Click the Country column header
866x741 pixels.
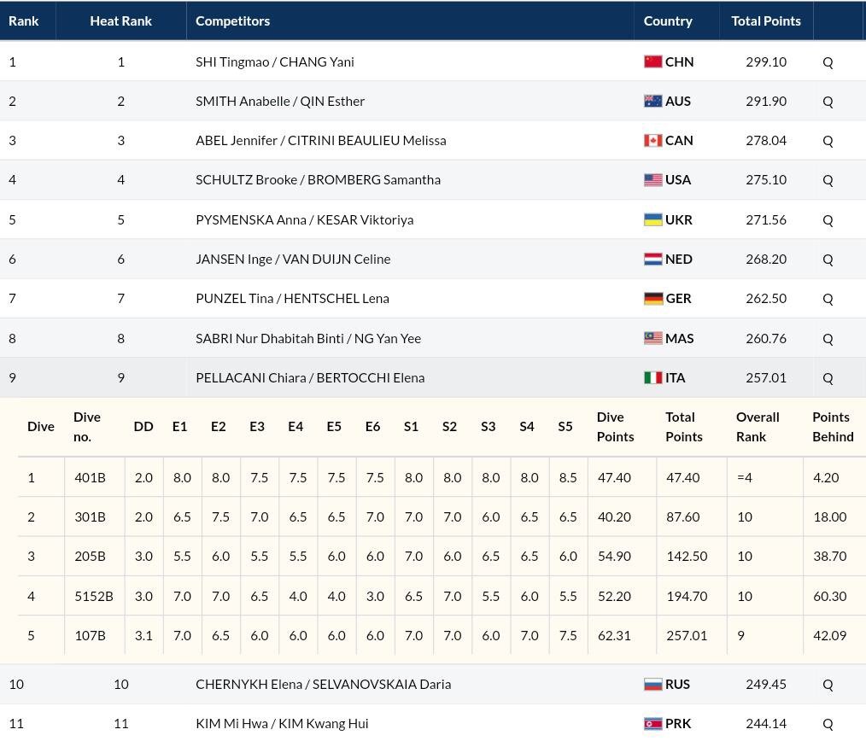[x=668, y=20]
